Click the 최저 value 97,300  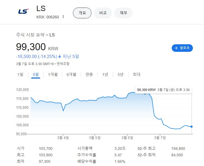point(44,161)
